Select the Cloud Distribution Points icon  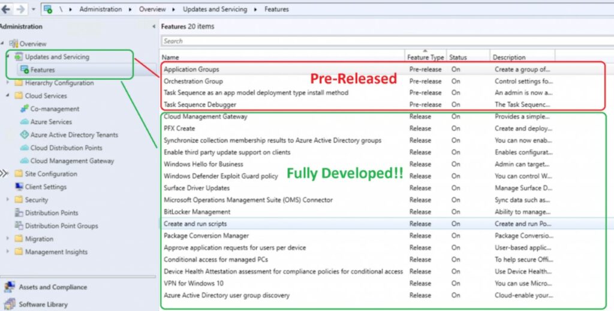(24, 147)
